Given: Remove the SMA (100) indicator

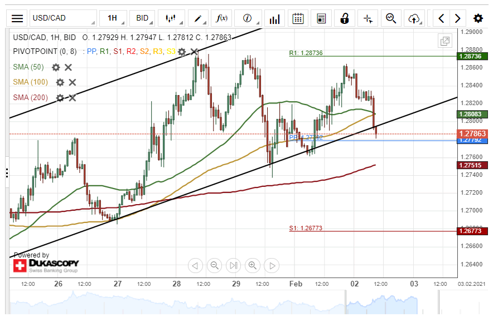Looking at the screenshot, I should 72,82.
